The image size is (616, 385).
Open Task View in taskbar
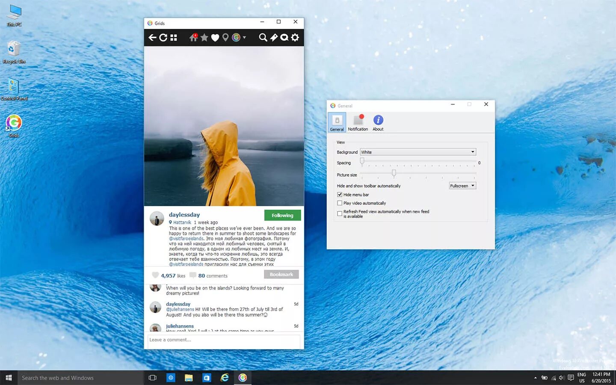point(153,378)
